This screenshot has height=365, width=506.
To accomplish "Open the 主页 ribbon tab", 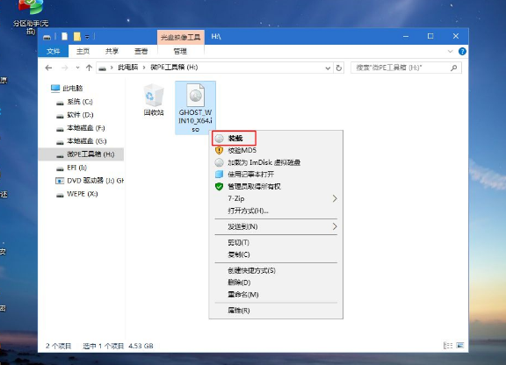I will (83, 51).
